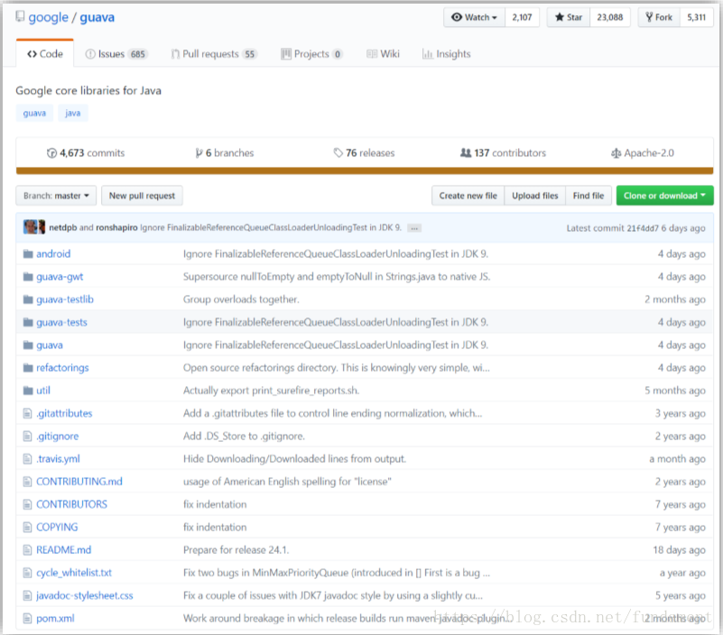
Task: View the 6 branches list
Action: point(225,153)
